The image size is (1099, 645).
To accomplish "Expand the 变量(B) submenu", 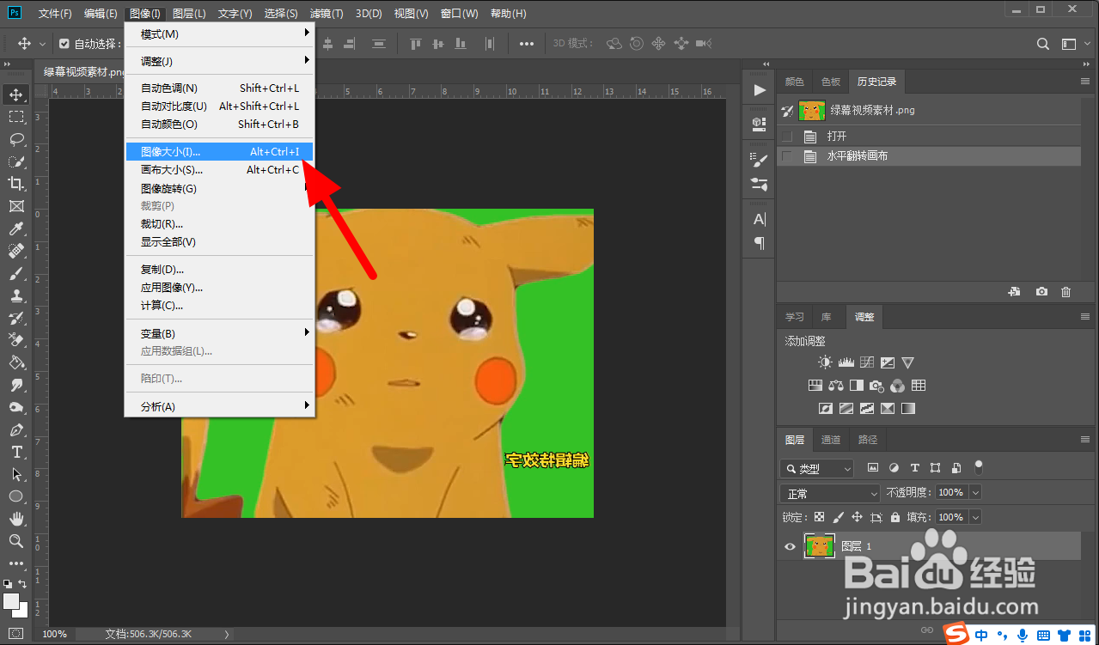I will (219, 333).
